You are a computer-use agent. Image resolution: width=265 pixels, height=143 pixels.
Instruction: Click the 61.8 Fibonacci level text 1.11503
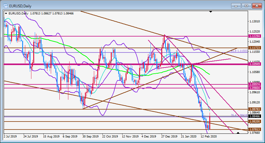click(x=239, y=51)
